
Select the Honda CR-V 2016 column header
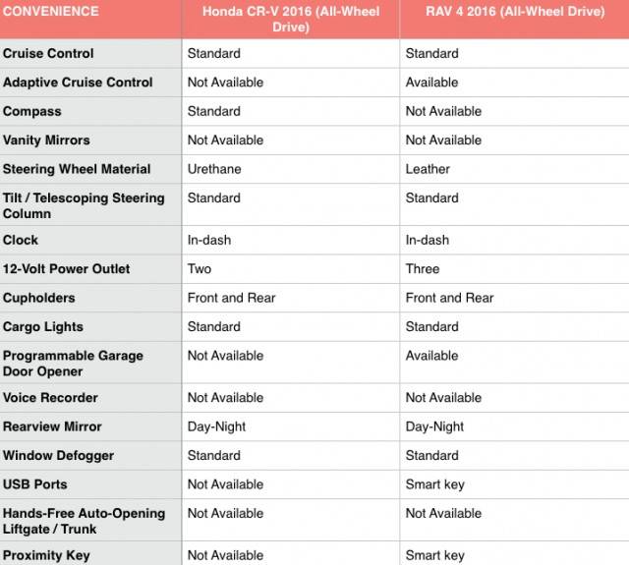tap(291, 19)
